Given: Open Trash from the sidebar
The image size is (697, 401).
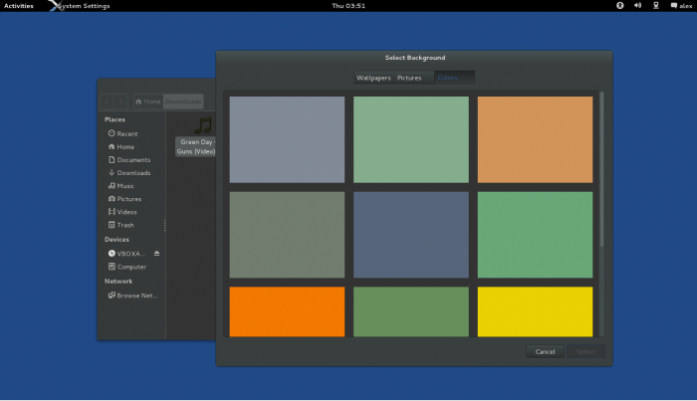Looking at the screenshot, I should (124, 225).
